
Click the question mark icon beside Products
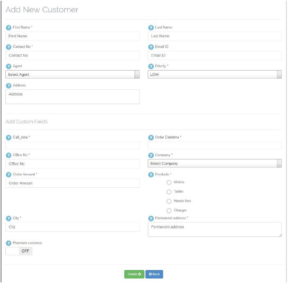coord(151,175)
